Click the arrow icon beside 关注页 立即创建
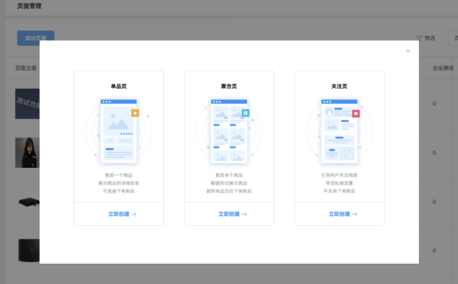This screenshot has width=458, height=284. click(x=354, y=214)
